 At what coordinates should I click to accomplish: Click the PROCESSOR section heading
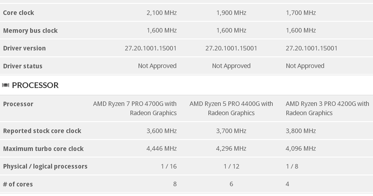coord(35,85)
